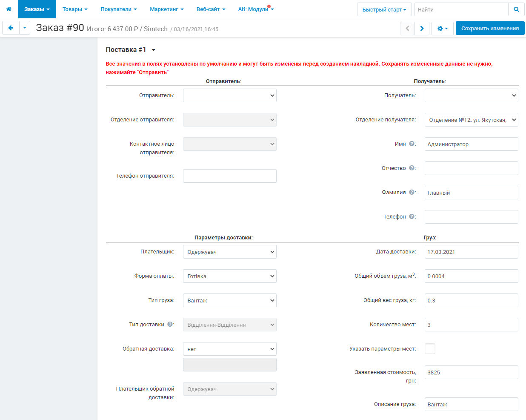Viewport: 526px width, 420px height.
Task: Open the Форма оплаты dropdown
Action: click(229, 276)
